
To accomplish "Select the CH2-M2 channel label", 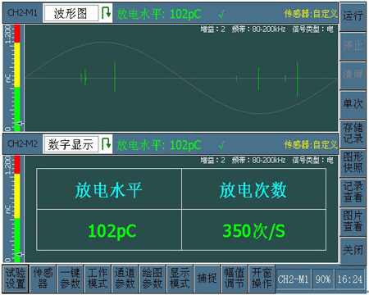I will pyautogui.click(x=22, y=143).
